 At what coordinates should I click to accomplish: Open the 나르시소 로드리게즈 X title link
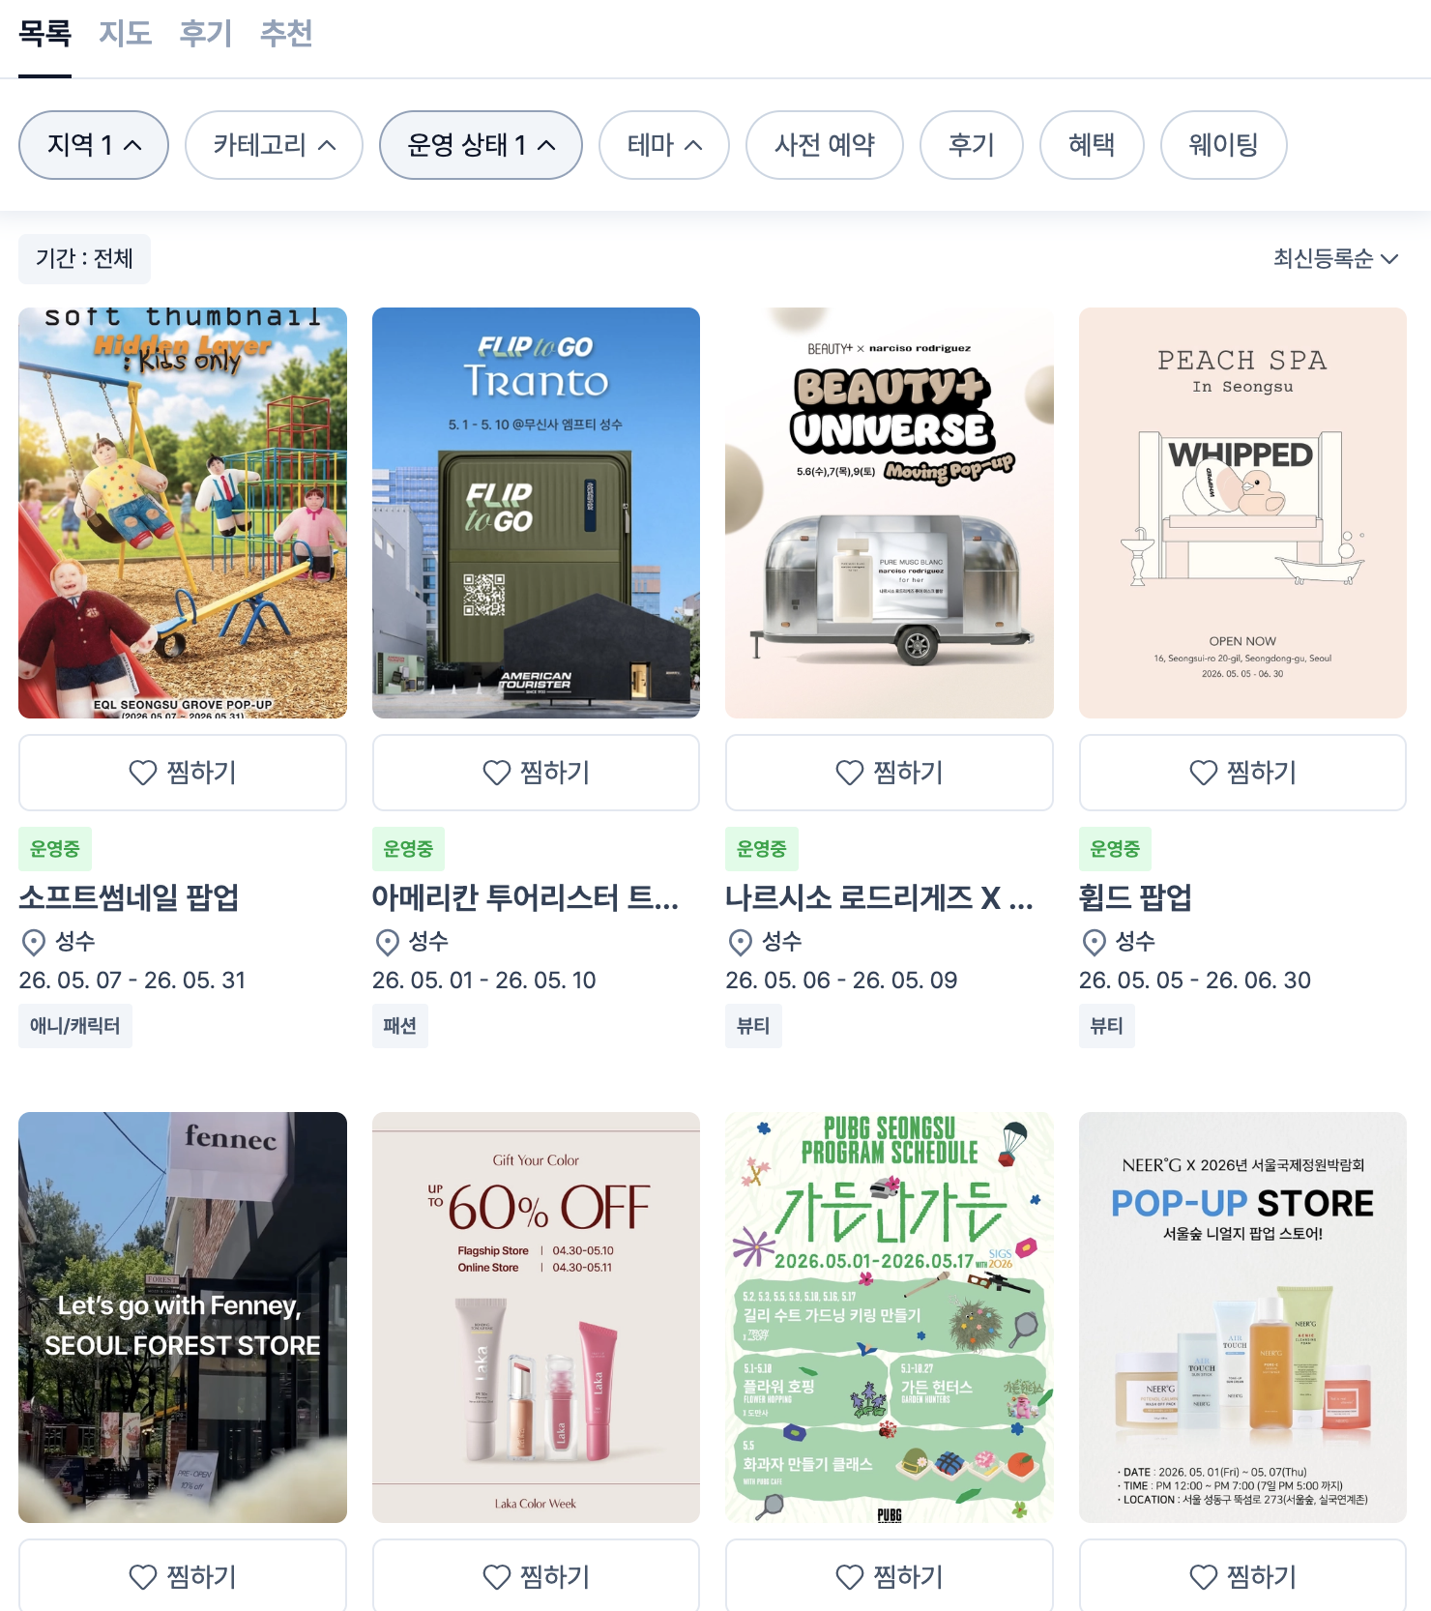point(879,897)
